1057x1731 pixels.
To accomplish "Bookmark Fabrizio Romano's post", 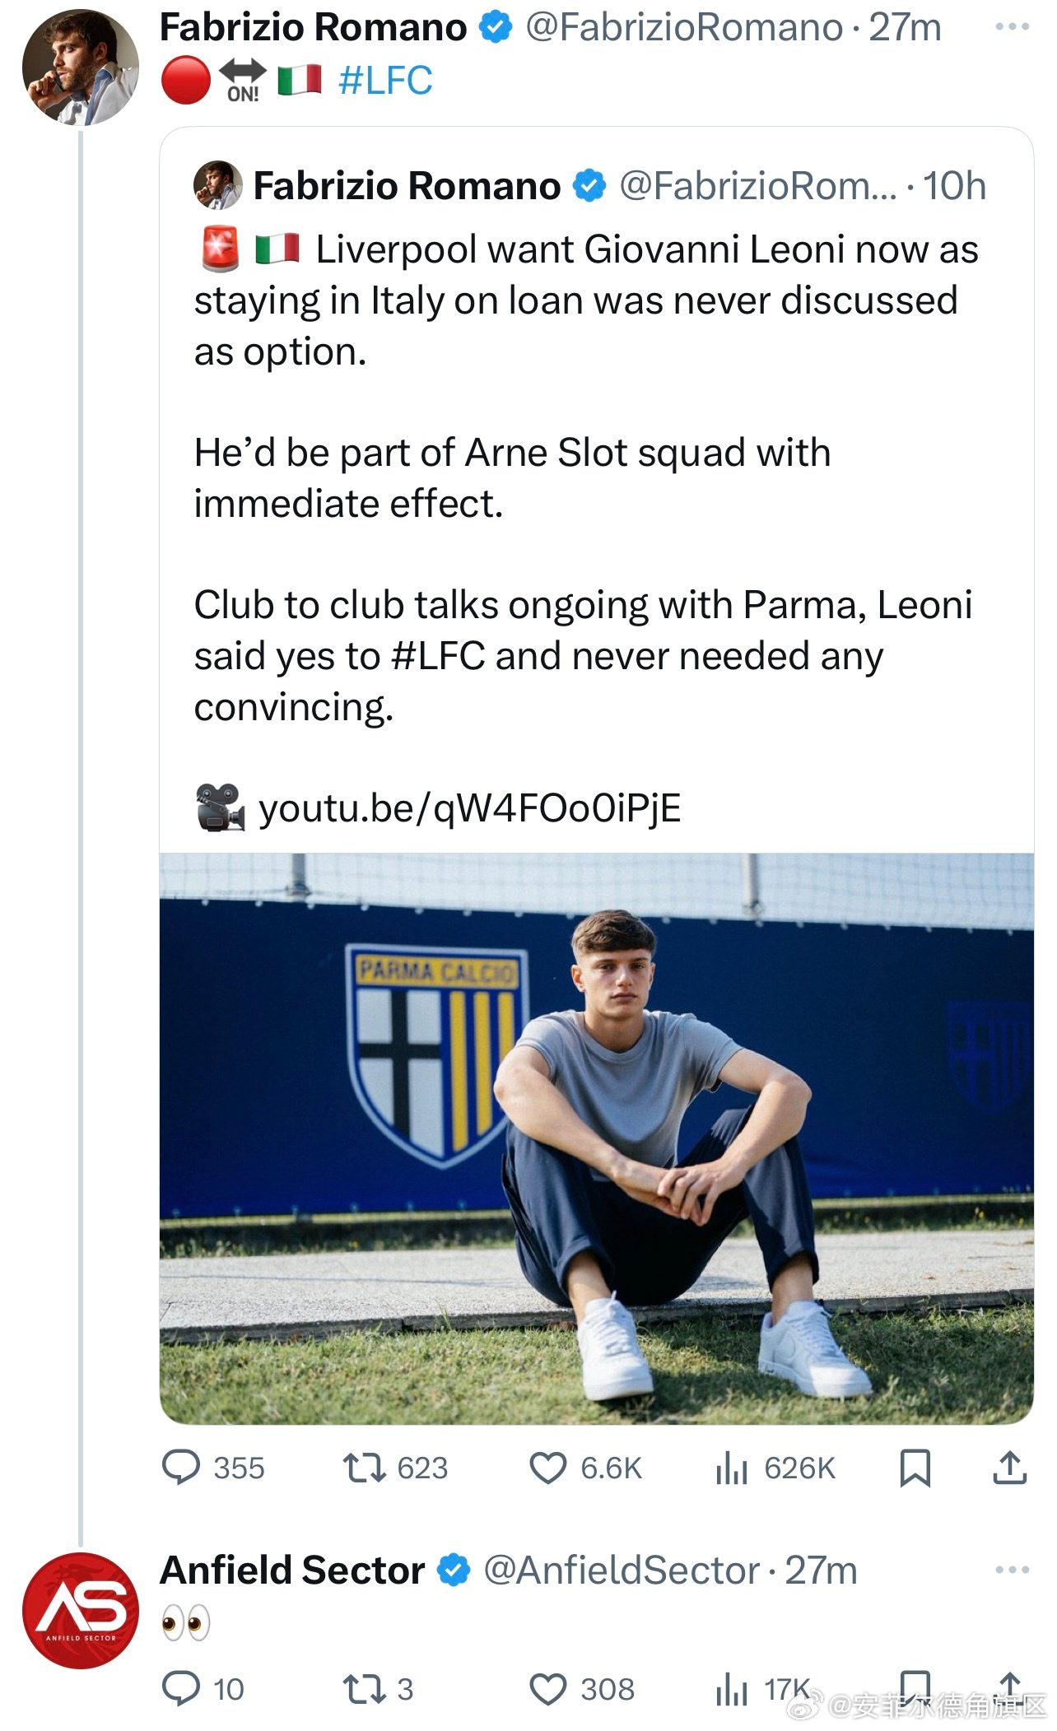I will 915,1468.
